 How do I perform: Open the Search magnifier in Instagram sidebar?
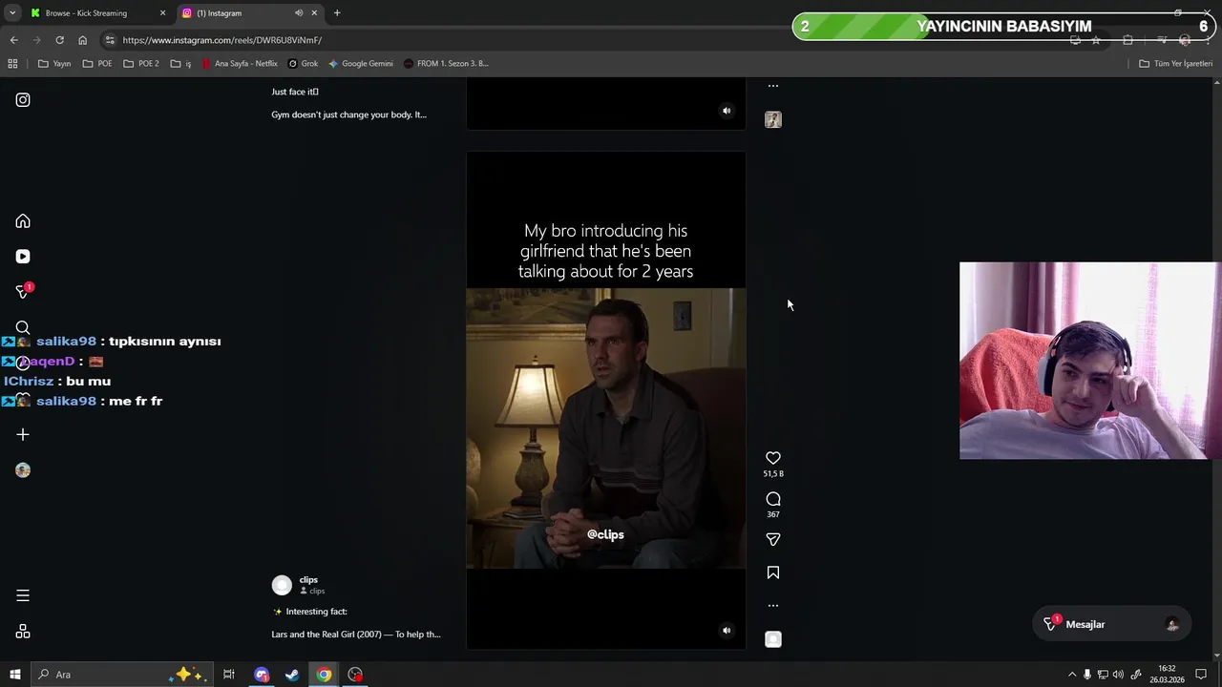click(x=23, y=327)
